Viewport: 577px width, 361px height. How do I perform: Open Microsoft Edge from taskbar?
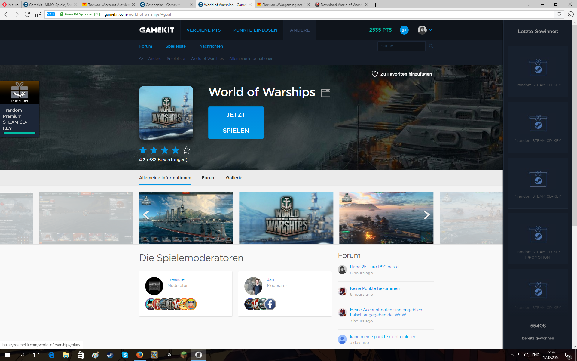tap(51, 355)
